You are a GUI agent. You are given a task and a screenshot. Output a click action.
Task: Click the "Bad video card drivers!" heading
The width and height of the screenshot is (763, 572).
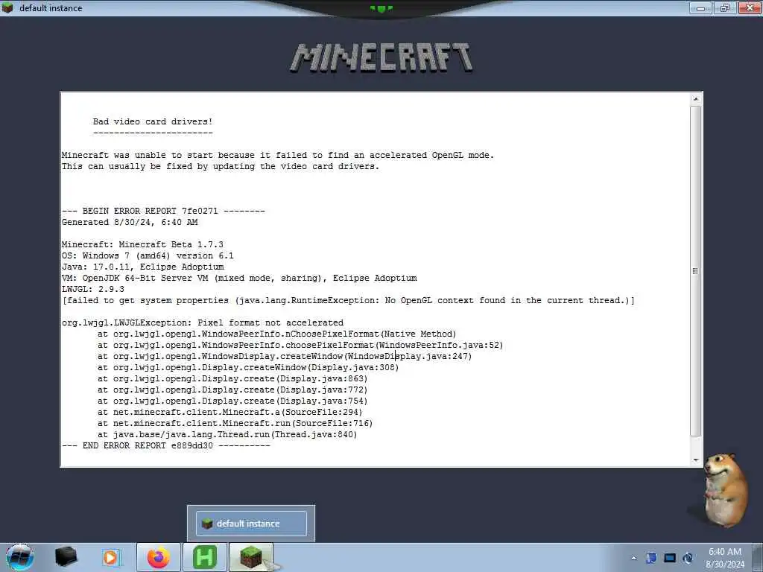[153, 121]
